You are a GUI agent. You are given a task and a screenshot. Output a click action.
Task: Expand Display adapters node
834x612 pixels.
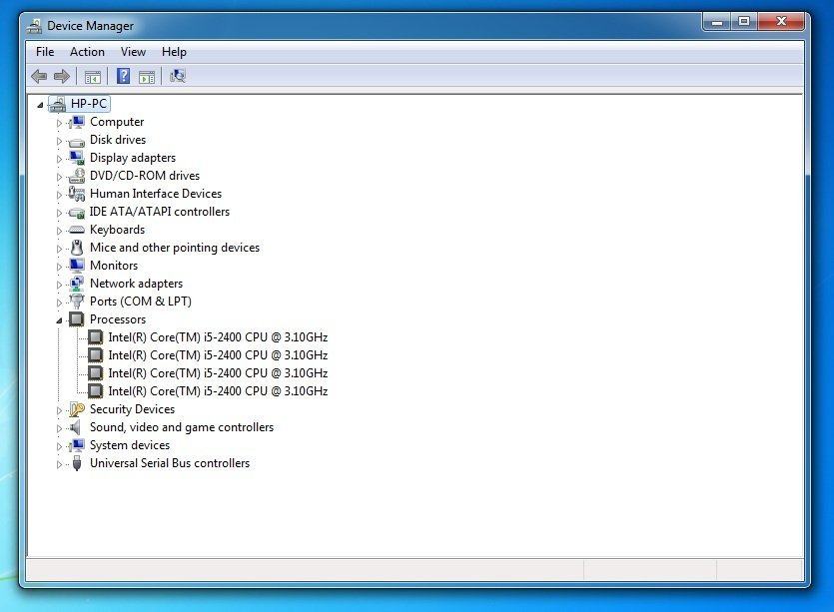pos(59,159)
